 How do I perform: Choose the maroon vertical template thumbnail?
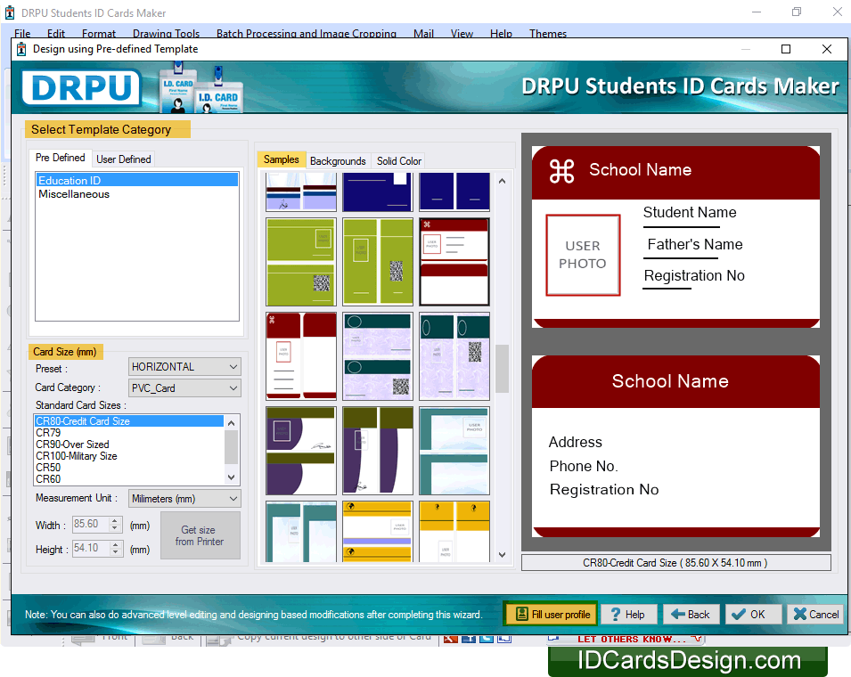[x=301, y=355]
